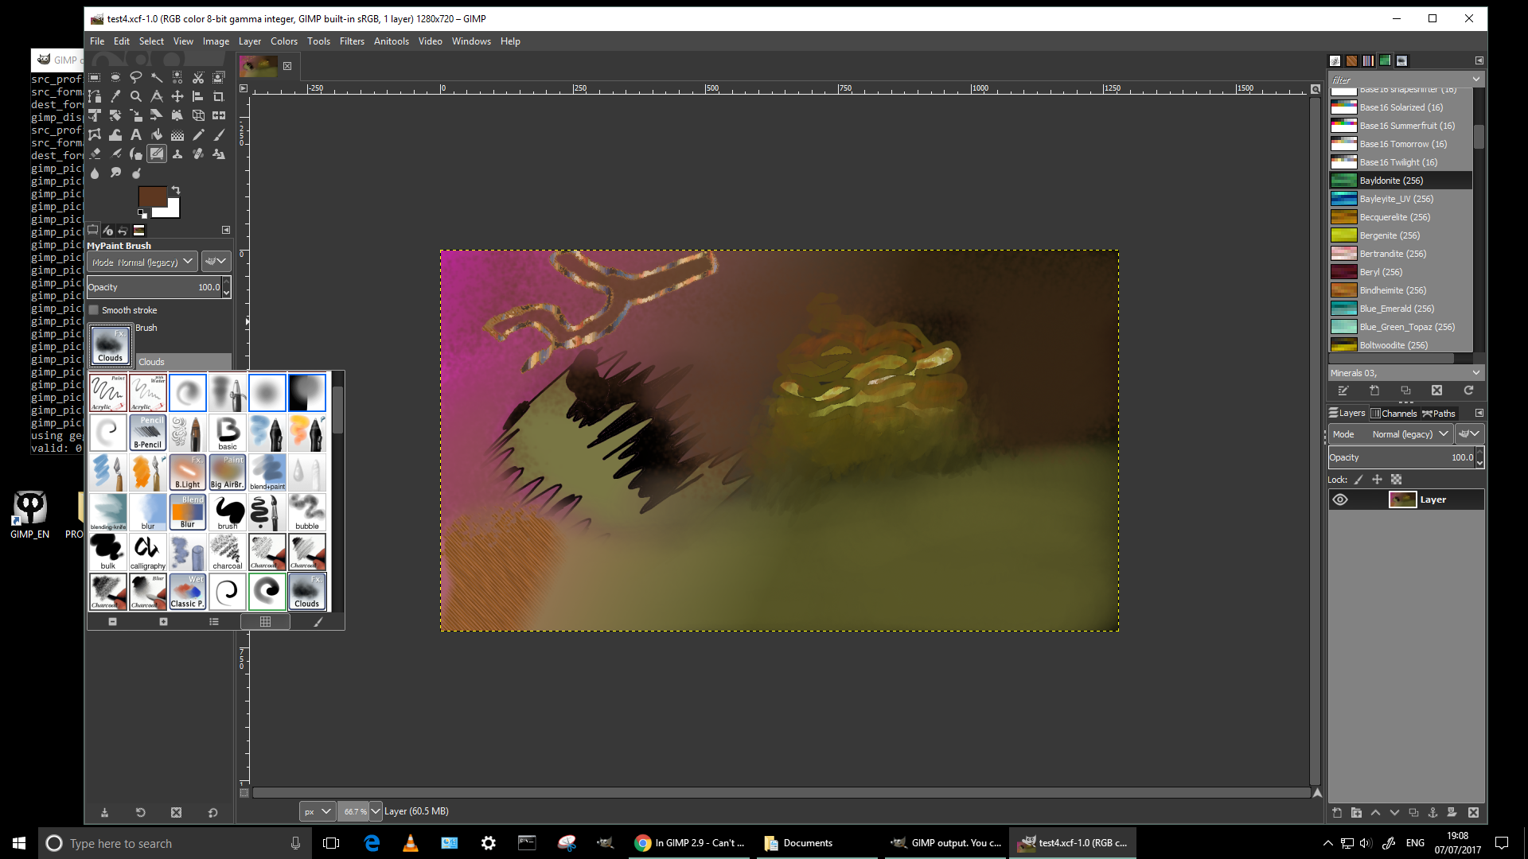
Task: Open the Antools menu
Action: (x=392, y=41)
